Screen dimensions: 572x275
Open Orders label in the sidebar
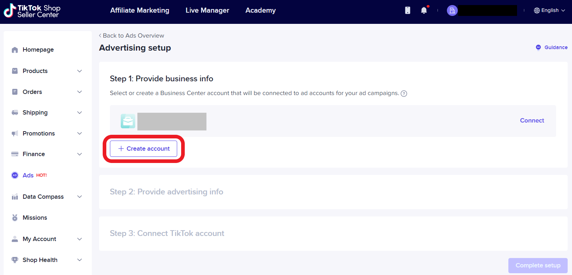coord(32,92)
